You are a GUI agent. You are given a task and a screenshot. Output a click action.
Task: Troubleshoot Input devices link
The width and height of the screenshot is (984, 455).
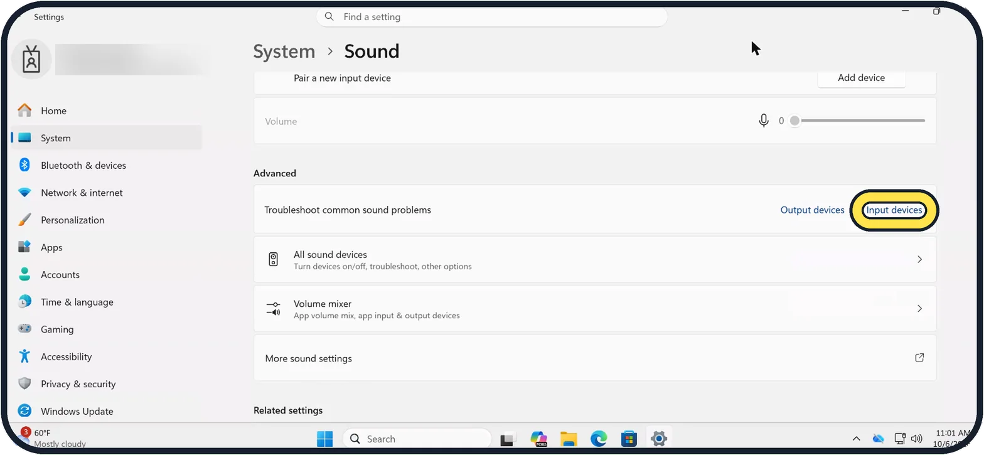point(894,210)
